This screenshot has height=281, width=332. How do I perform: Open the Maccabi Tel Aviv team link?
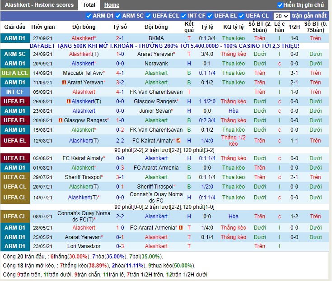[83, 73]
